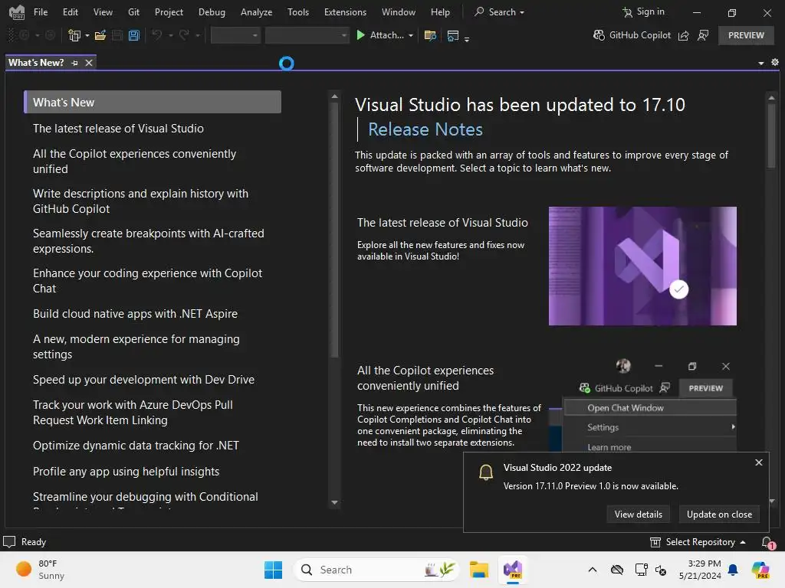Click the topic list scroll up arrow
Screen dimensions: 785x588
[x=334, y=96]
